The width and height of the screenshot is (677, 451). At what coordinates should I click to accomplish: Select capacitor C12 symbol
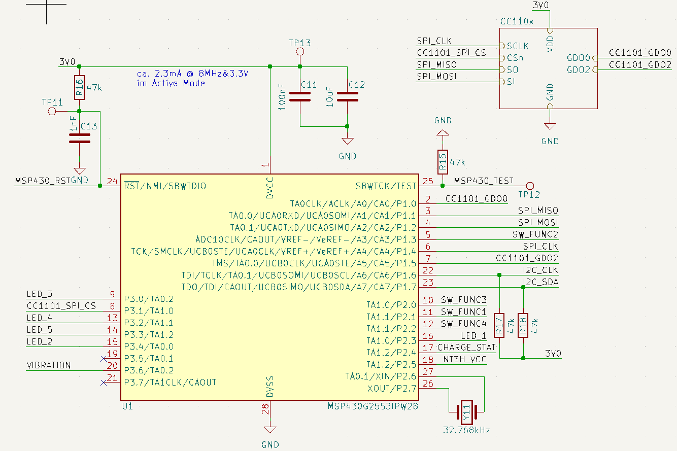(x=347, y=96)
